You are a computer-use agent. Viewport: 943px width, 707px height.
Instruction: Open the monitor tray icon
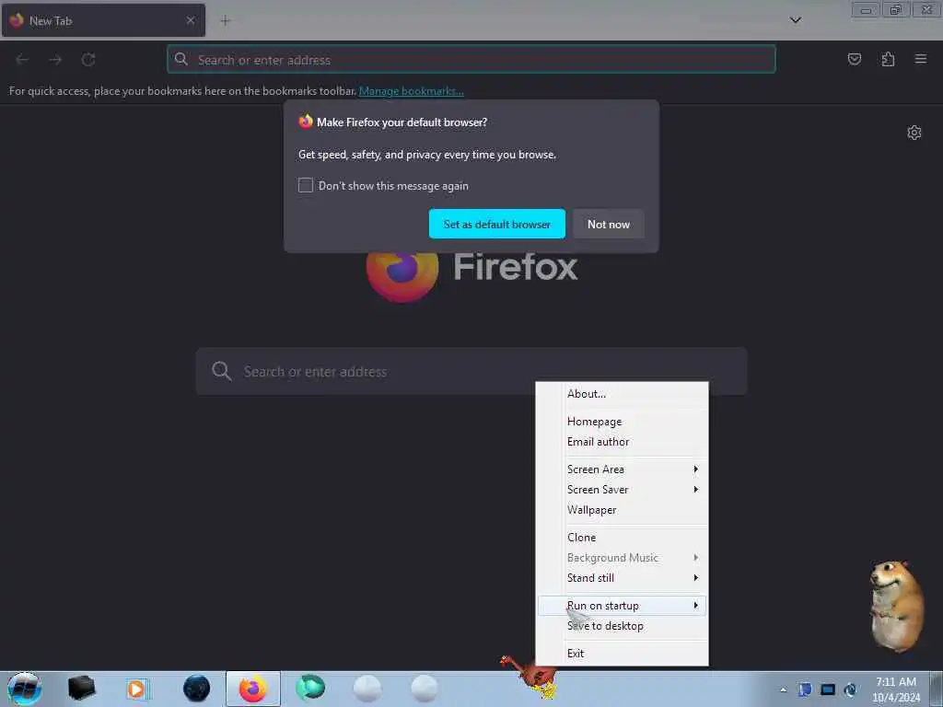click(x=828, y=690)
